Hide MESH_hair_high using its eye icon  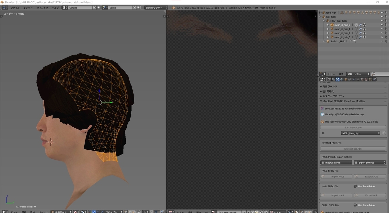click(x=382, y=21)
